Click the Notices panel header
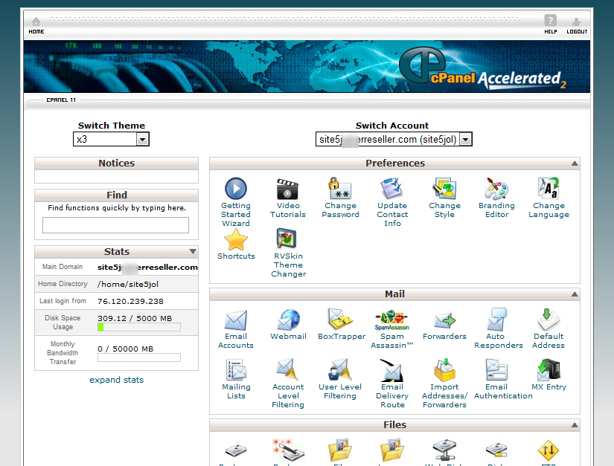 click(x=116, y=164)
